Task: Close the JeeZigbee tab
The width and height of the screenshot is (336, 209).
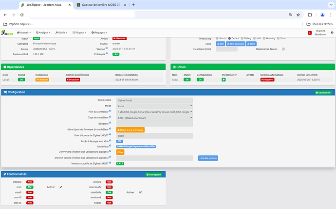Action: [x=70, y=5]
